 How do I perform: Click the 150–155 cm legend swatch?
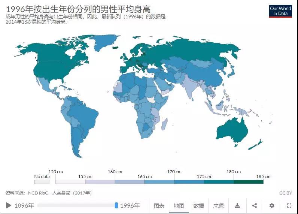(x=70, y=182)
